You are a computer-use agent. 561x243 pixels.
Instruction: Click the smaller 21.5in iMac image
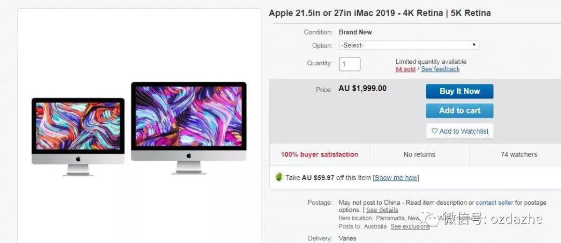[x=78, y=137]
